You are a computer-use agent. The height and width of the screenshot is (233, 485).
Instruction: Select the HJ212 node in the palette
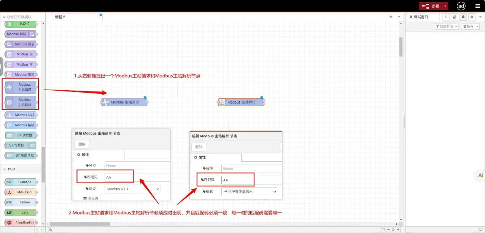(21, 24)
